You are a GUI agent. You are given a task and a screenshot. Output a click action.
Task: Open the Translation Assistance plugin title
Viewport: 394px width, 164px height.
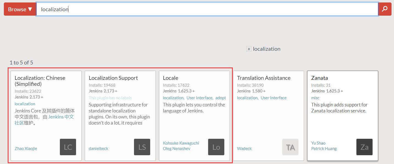(x=264, y=78)
